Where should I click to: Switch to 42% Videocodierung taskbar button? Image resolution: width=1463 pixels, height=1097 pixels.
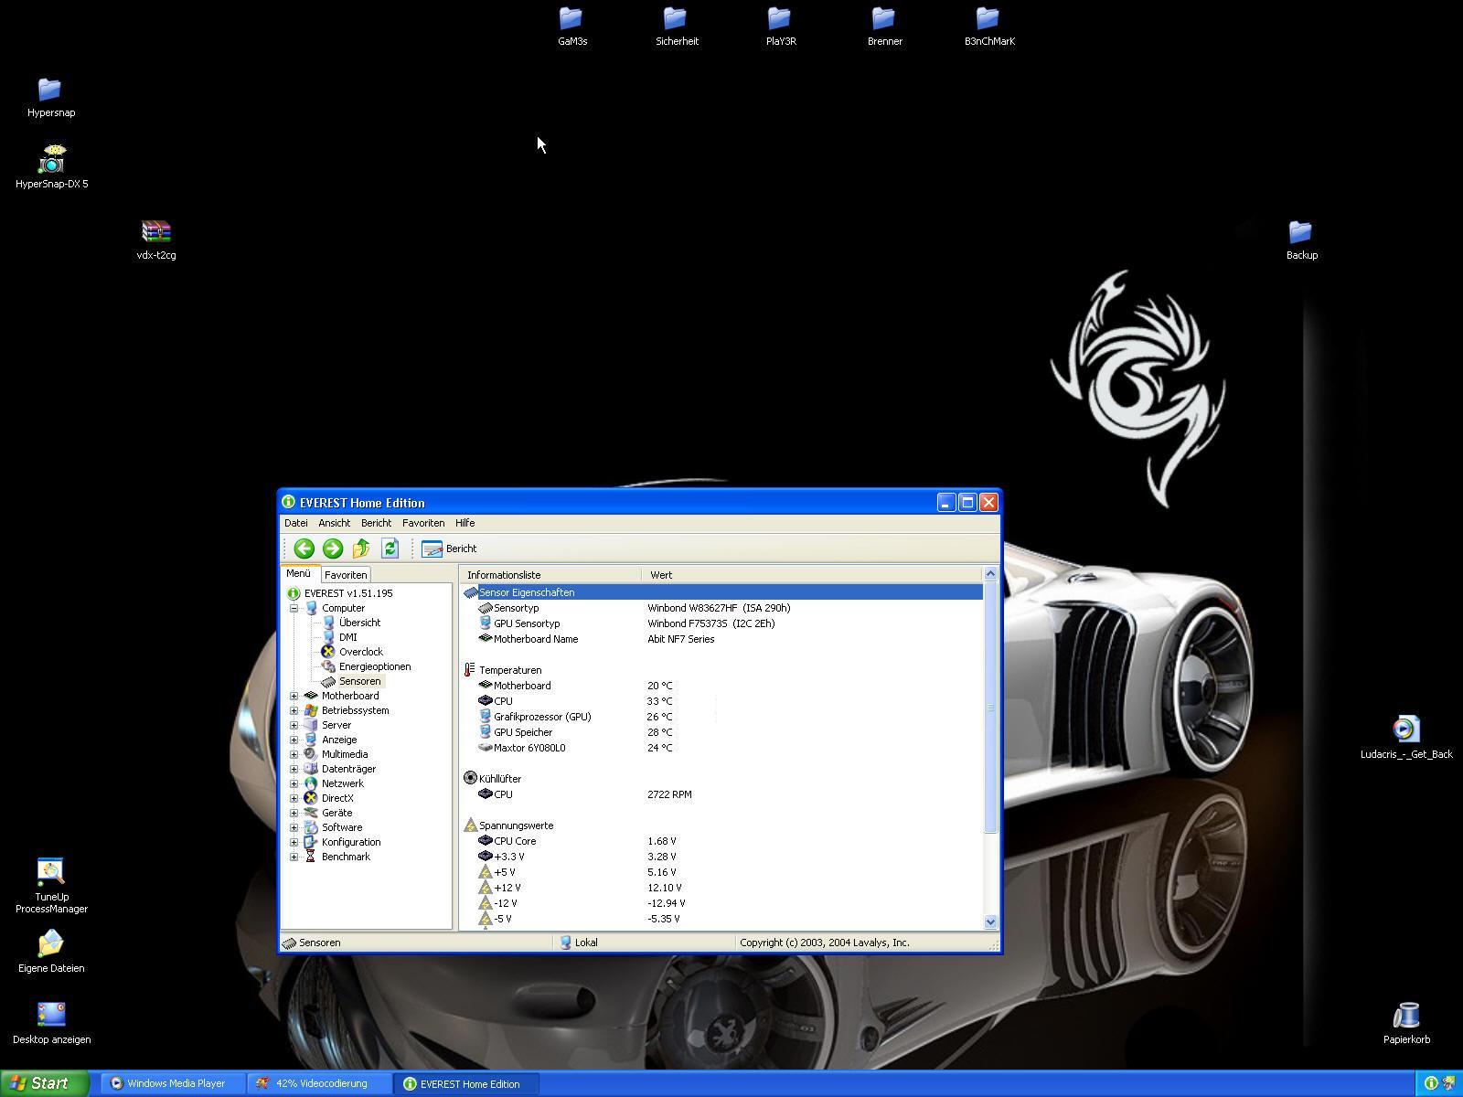coord(320,1084)
